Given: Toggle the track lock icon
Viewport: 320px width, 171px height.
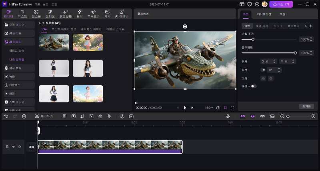Looking at the screenshot, I should point(7,147).
